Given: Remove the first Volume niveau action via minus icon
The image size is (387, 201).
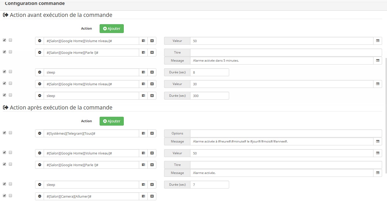Looking at the screenshot, I should [40, 41].
